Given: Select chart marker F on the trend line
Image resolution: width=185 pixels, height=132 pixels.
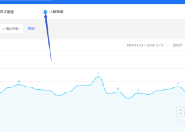Looking at the screenshot, I should click(x=178, y=84).
